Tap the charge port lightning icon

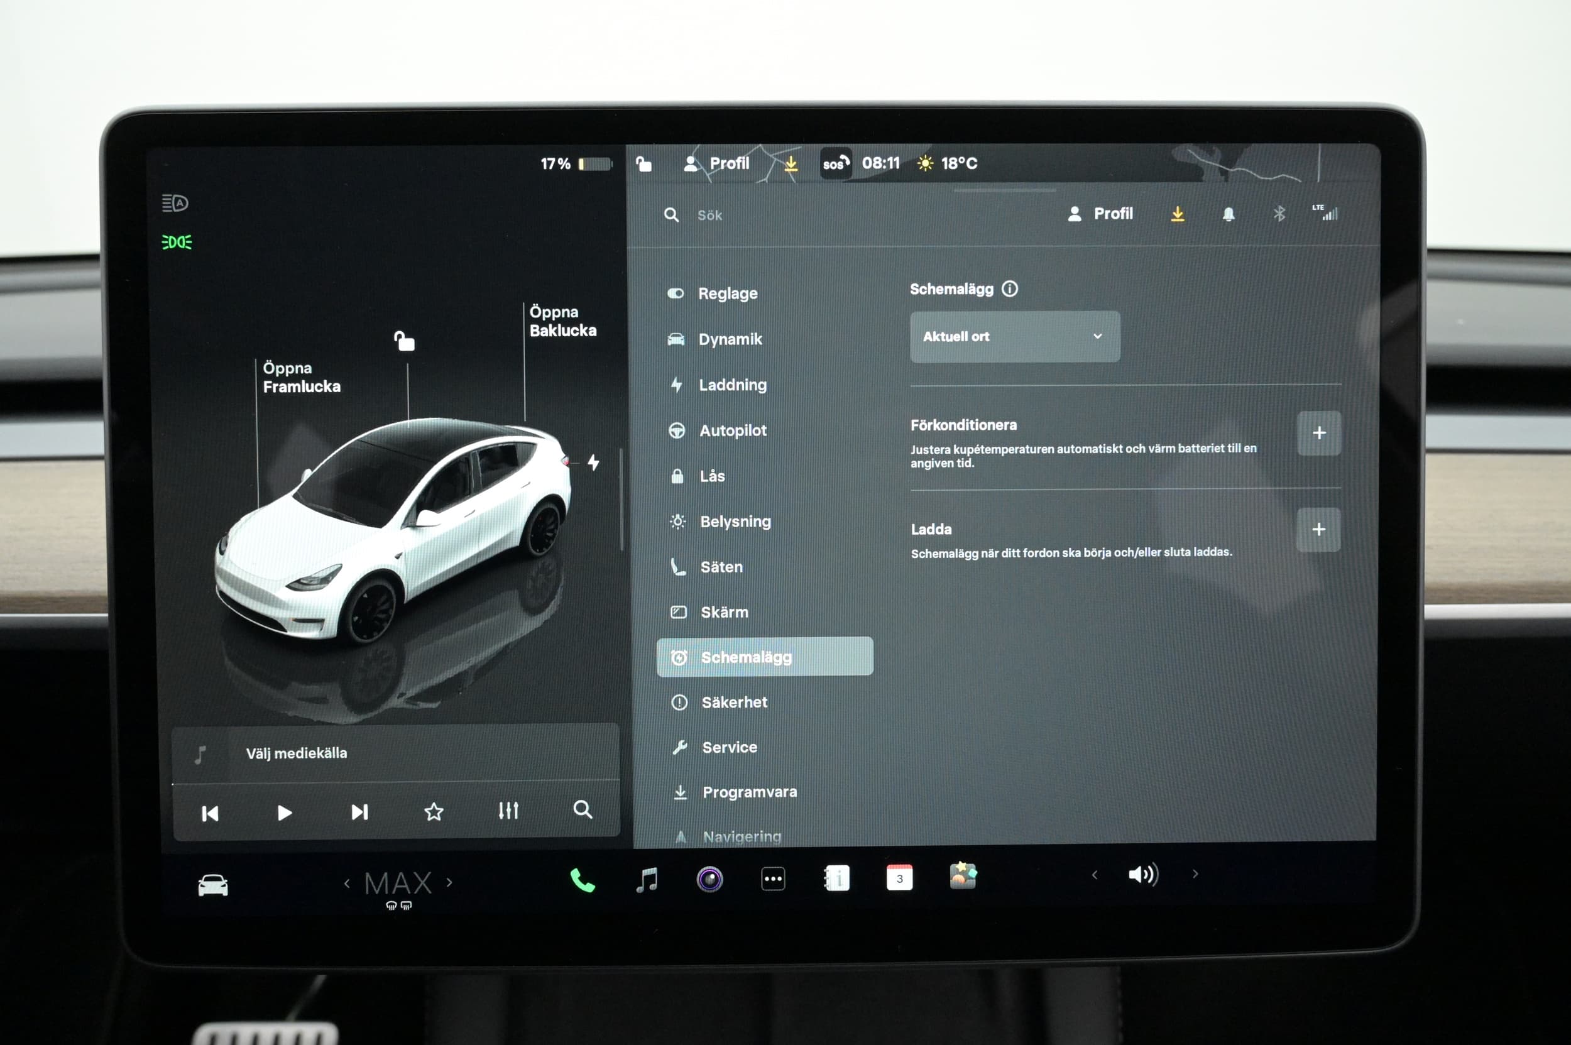[x=593, y=462]
